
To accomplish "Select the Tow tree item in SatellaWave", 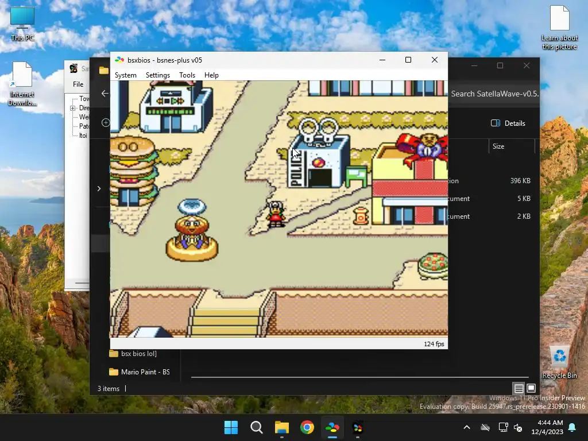I will tap(84, 99).
